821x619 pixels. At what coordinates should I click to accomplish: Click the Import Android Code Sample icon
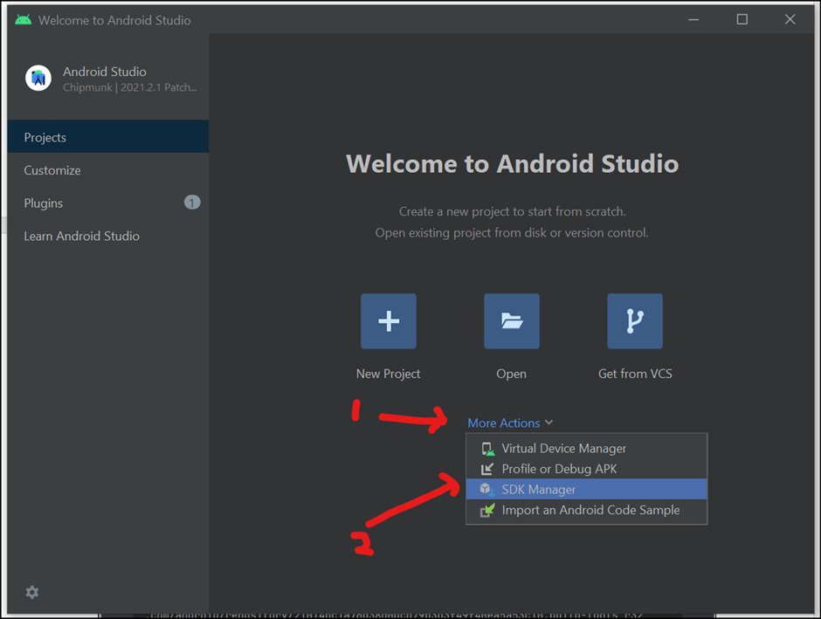487,511
